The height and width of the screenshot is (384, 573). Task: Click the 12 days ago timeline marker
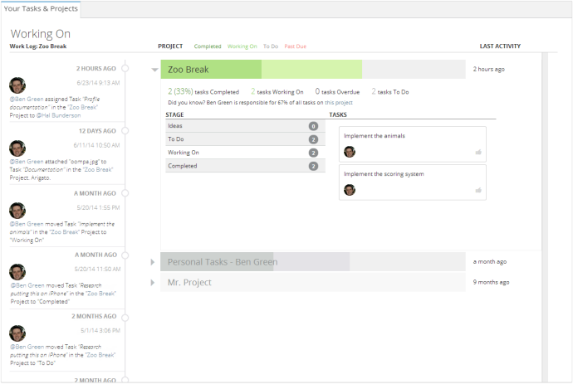pyautogui.click(x=125, y=131)
